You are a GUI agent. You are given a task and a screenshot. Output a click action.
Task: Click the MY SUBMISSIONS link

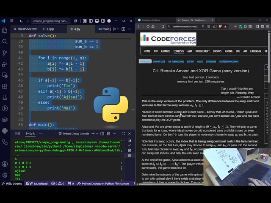tap(176, 61)
